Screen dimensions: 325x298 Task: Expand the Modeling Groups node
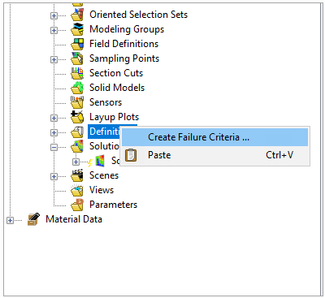click(x=54, y=30)
